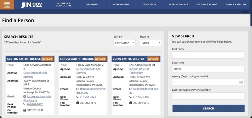Image resolution: width=252 pixels, height=118 pixels.
Task: Download vCard for Abston-Smith, Justice
Action: tap(47, 59)
